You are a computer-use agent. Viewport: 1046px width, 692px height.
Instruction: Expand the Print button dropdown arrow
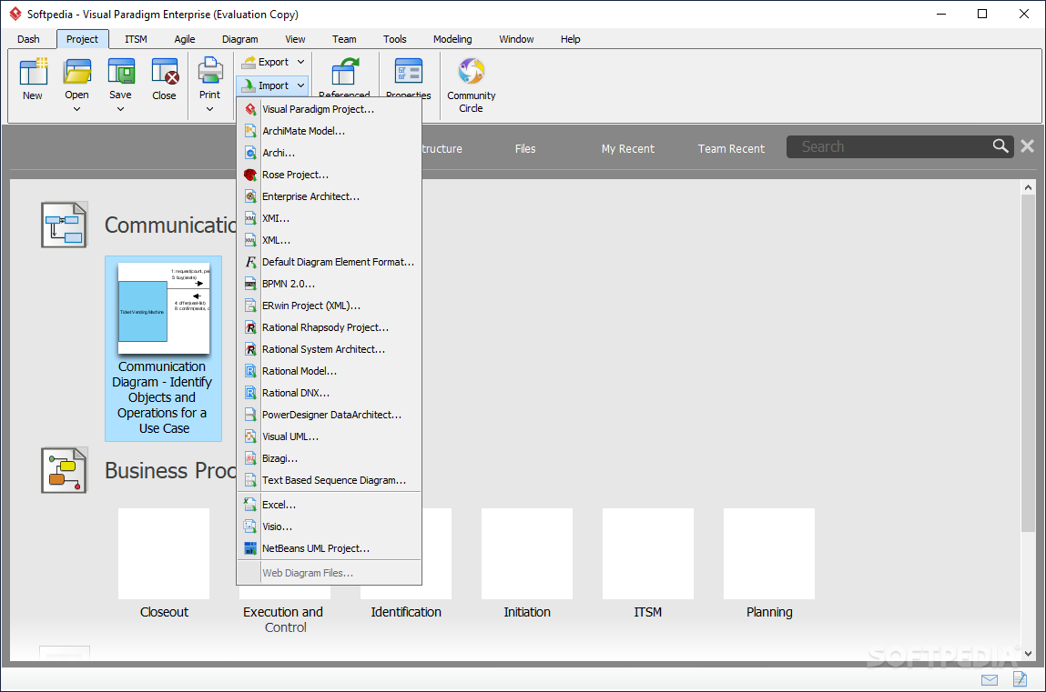coord(210,109)
